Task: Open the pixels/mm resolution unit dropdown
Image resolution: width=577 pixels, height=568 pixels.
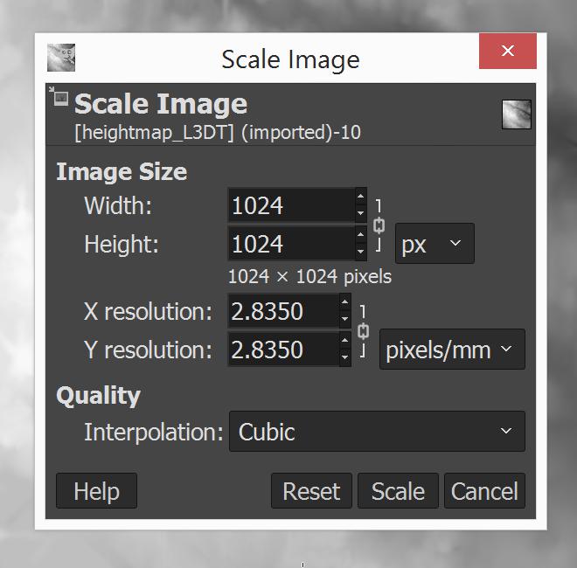Action: pyautogui.click(x=452, y=350)
